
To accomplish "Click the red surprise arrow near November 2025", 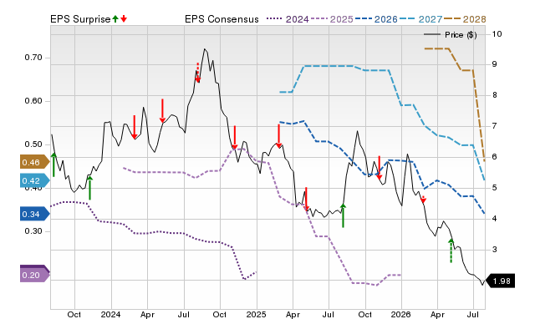I will 379,168.
